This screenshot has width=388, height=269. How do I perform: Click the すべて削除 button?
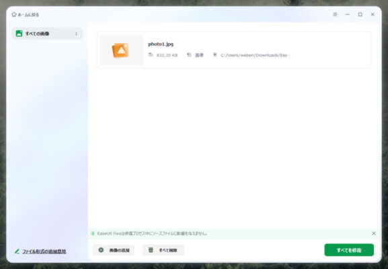point(163,250)
